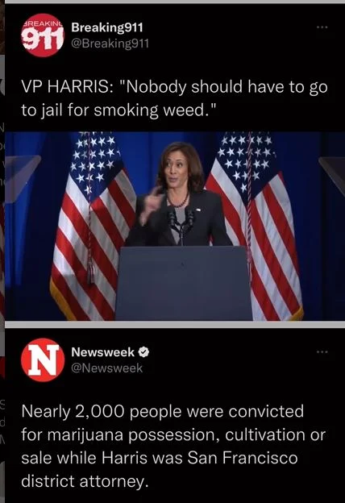Viewport: 345px width, 503px height.
Task: Click the words 'San Francisco' in Newsweek tweet
Action: (243, 458)
